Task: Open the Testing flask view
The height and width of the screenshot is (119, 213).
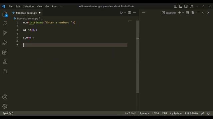Action: point(5,62)
